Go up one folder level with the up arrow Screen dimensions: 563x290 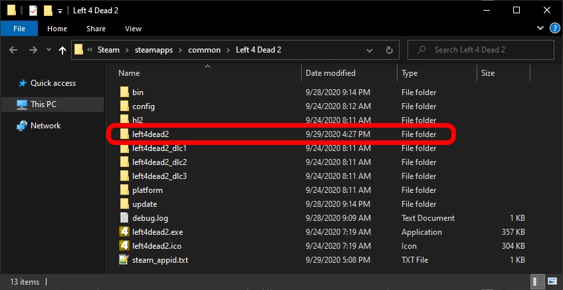(x=63, y=50)
